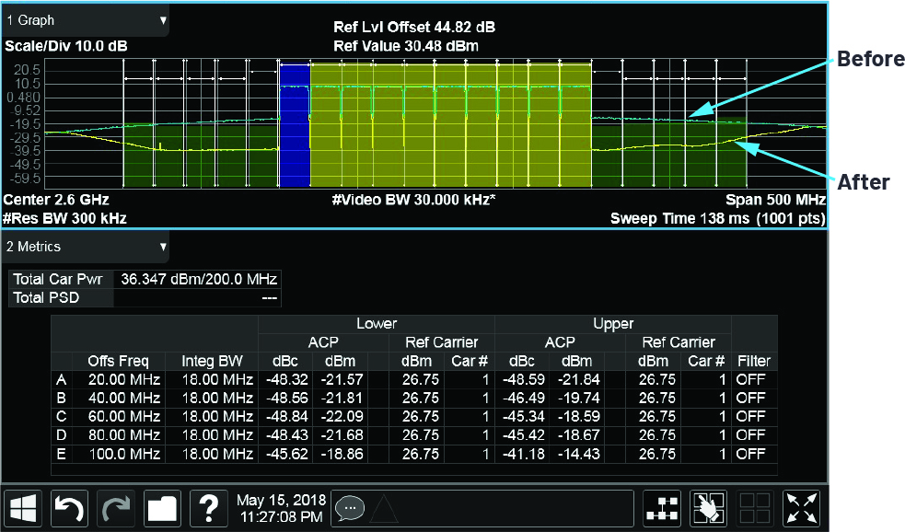Screen dimensions: 905x532
Task: Click the multi-window grid layout icon
Action: (x=753, y=509)
